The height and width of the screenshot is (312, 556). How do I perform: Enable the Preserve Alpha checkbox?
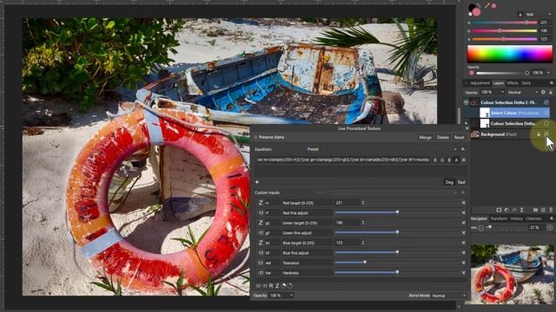(x=255, y=137)
